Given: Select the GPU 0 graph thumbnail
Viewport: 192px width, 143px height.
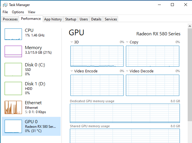Looking at the screenshot, I should click(x=13, y=126).
